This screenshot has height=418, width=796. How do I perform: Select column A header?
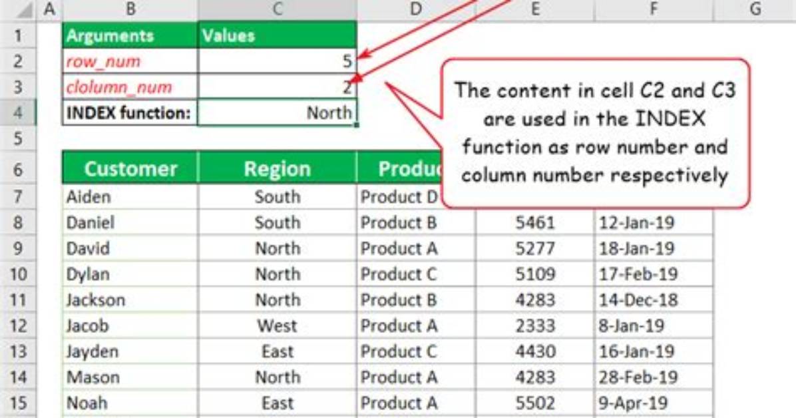click(x=49, y=9)
